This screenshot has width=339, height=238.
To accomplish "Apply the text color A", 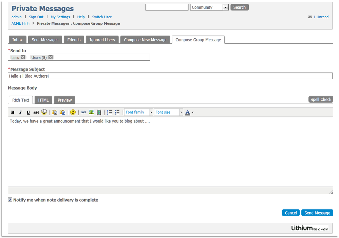I will 187,112.
